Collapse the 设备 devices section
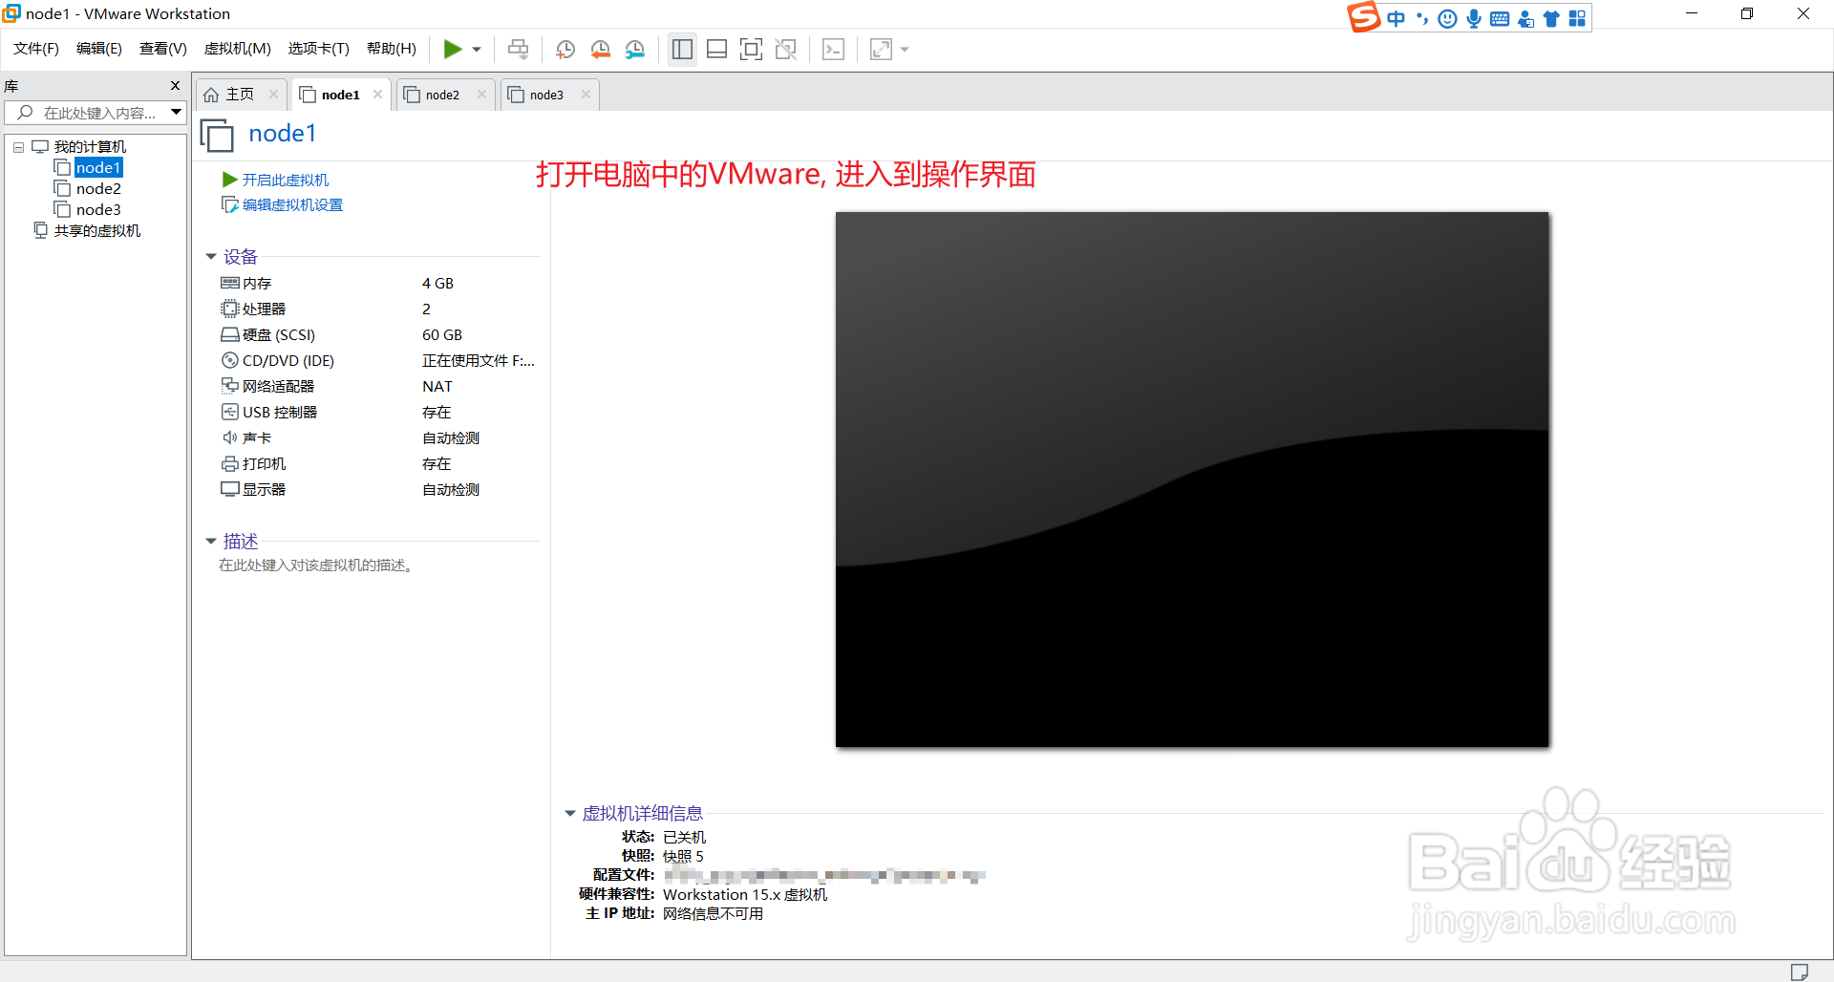This screenshot has height=982, width=1834. 211,256
